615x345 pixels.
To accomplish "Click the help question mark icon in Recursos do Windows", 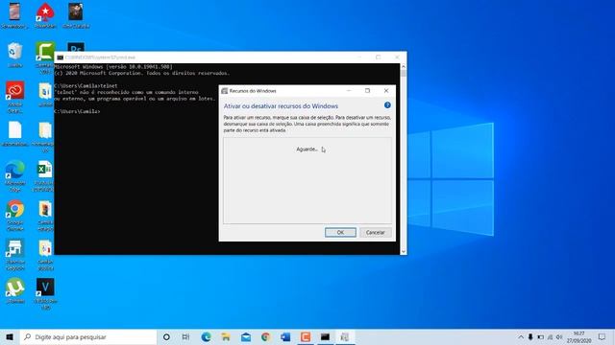I will tap(387, 105).
